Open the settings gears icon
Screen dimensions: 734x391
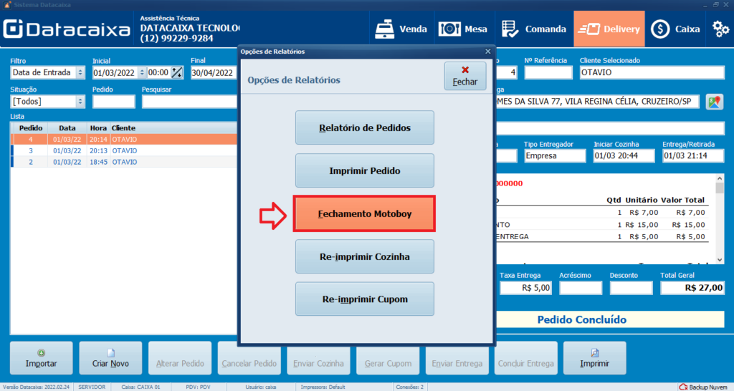(x=720, y=29)
